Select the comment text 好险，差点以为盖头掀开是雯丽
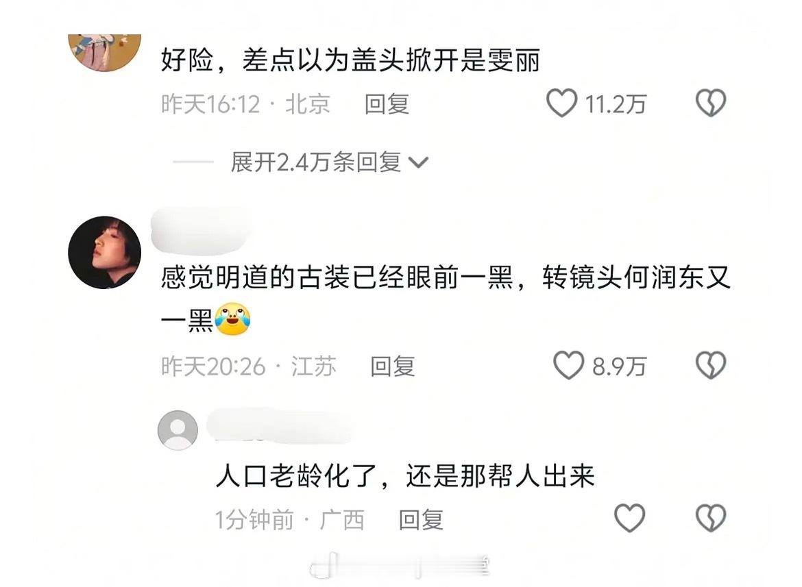Screen dimensions: 802x587 pyautogui.click(x=351, y=61)
